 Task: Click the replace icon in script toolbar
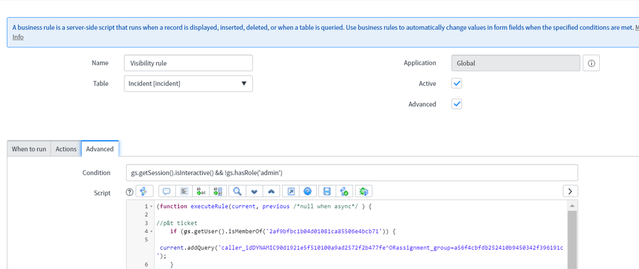[201, 191]
